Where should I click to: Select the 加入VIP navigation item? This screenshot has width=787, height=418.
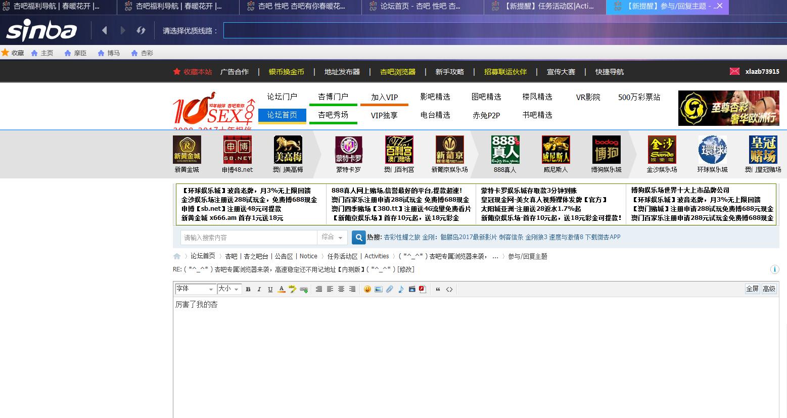coord(384,97)
